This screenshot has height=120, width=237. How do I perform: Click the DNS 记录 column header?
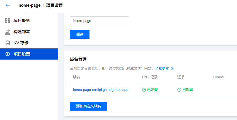(150, 77)
